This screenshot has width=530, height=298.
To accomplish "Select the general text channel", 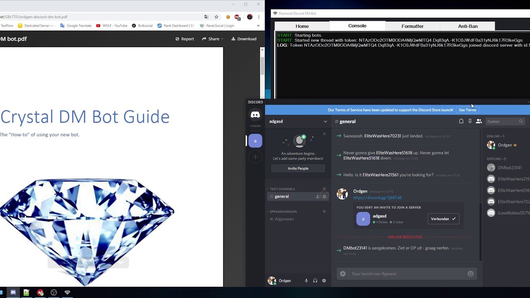I will click(298, 197).
